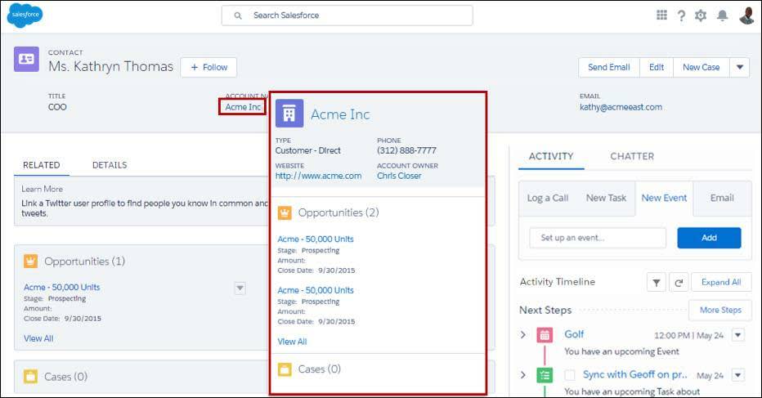Click Expand All in Activity Timeline
The height and width of the screenshot is (398, 762).
point(721,282)
